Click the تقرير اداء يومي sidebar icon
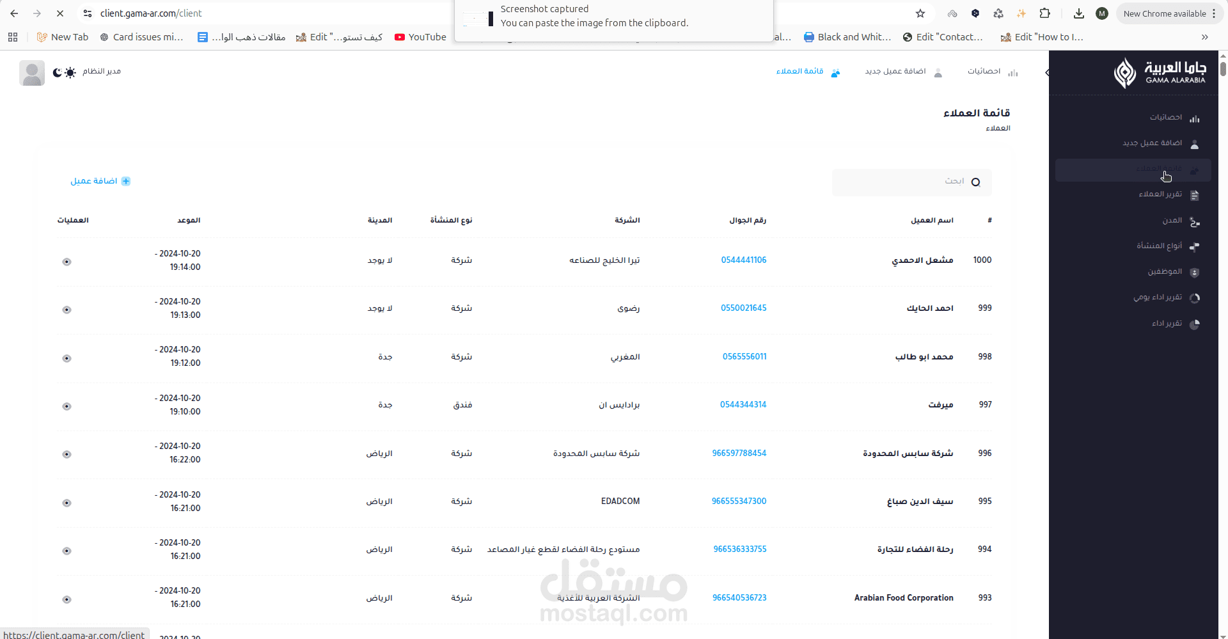The width and height of the screenshot is (1228, 639). (x=1194, y=298)
